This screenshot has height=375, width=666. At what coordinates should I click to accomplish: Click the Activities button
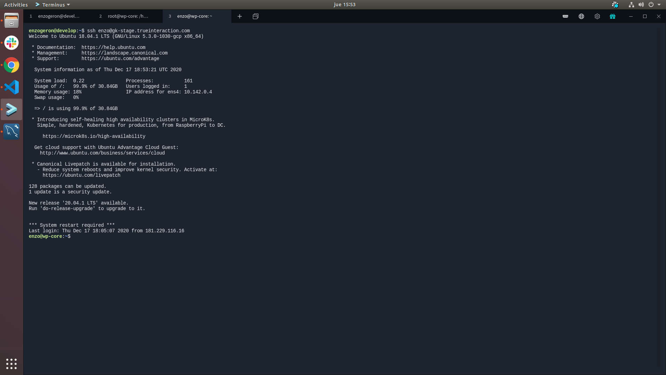click(x=16, y=5)
